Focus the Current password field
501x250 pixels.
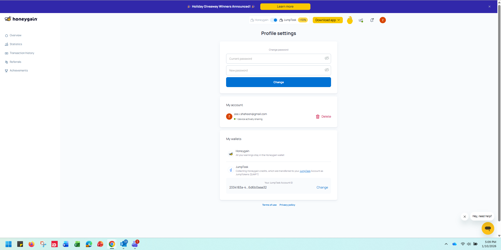279,59
